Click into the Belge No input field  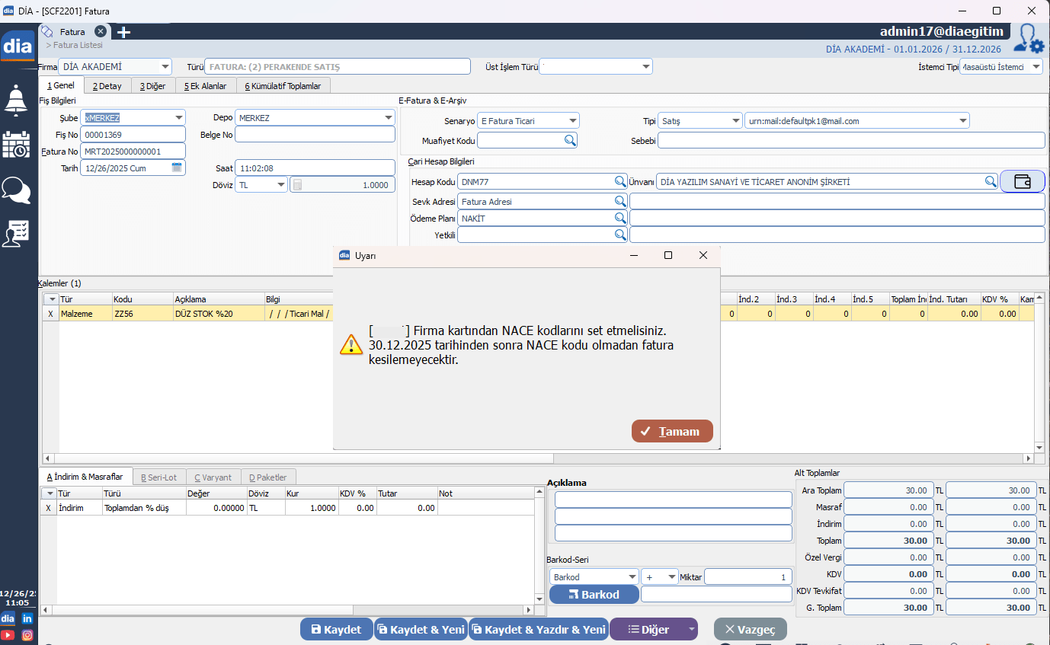(315, 135)
